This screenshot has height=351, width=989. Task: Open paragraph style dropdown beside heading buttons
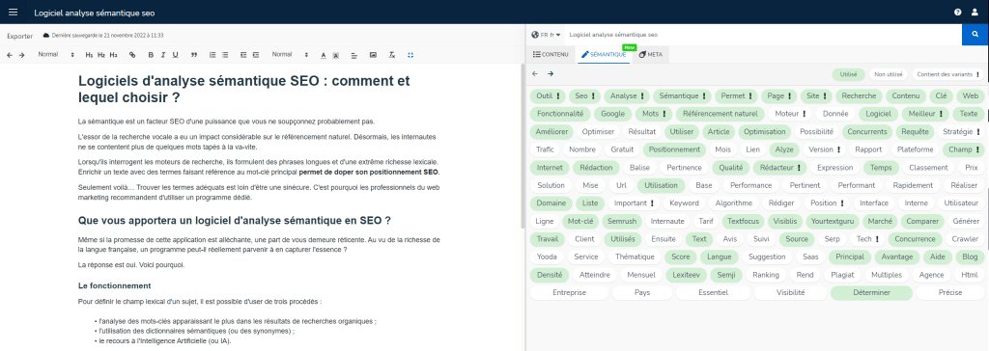56,55
